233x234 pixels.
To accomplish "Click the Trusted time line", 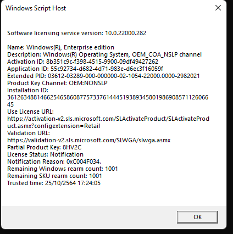I will tap(54, 183).
